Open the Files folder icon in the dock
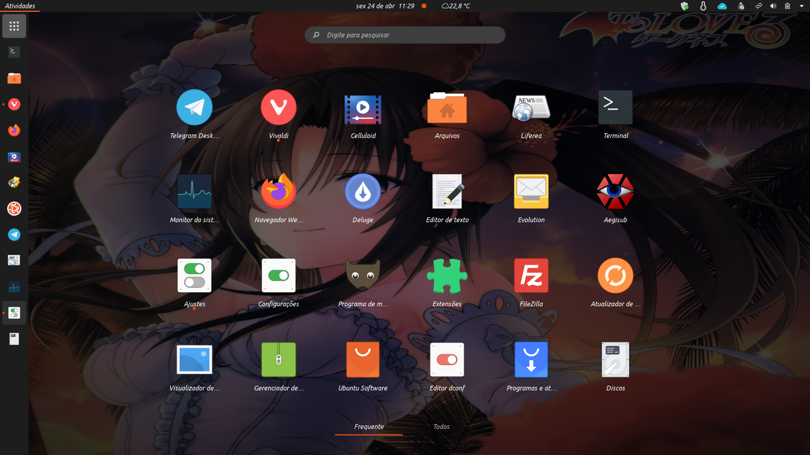 pyautogui.click(x=14, y=78)
